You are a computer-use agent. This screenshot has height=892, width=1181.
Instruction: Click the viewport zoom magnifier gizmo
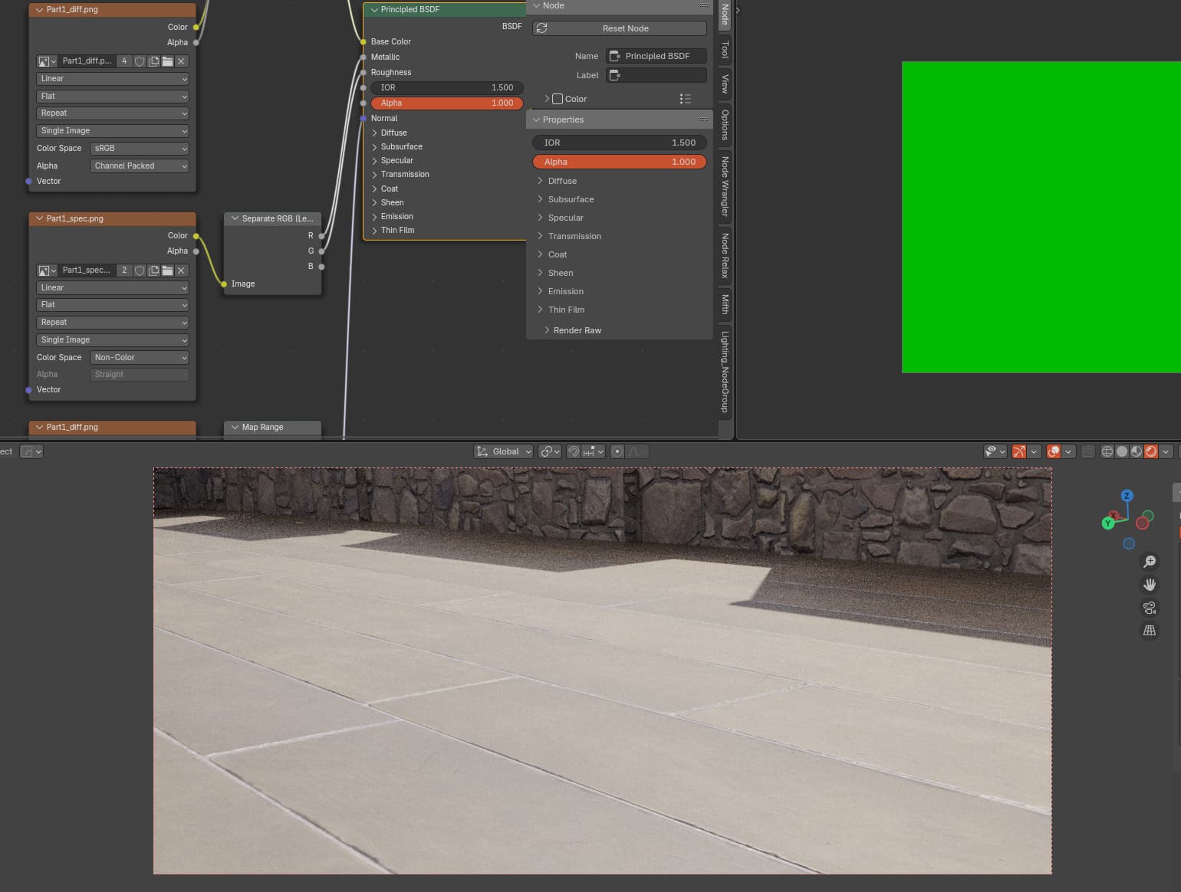pyautogui.click(x=1150, y=562)
